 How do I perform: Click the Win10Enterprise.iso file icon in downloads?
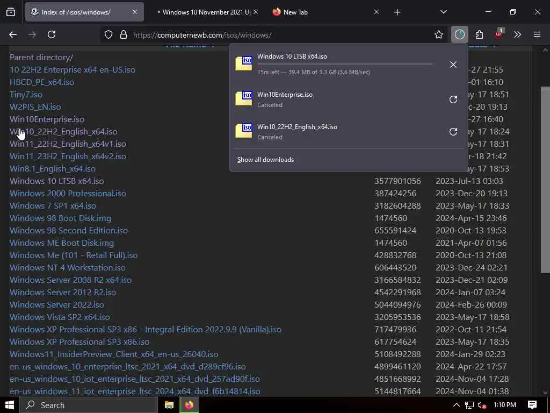pos(244,98)
